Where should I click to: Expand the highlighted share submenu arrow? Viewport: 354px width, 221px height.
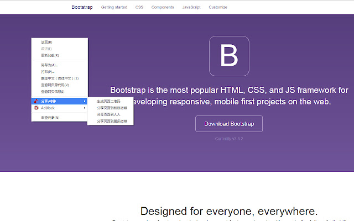click(85, 101)
